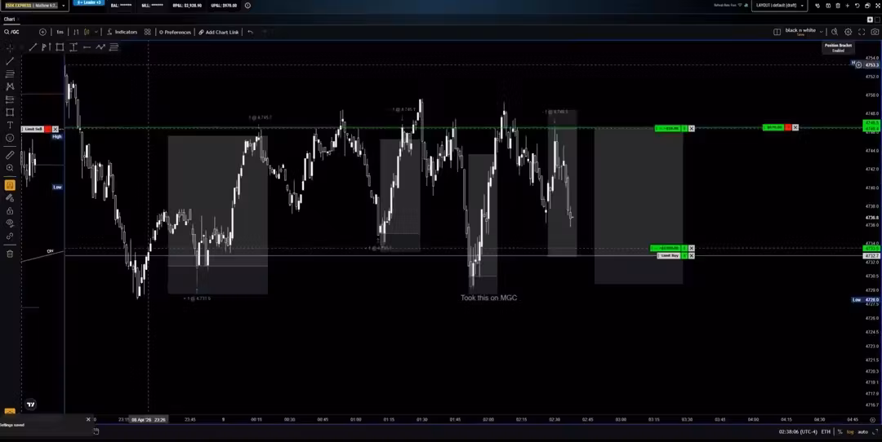Select candlestick chart style icon

click(x=87, y=32)
